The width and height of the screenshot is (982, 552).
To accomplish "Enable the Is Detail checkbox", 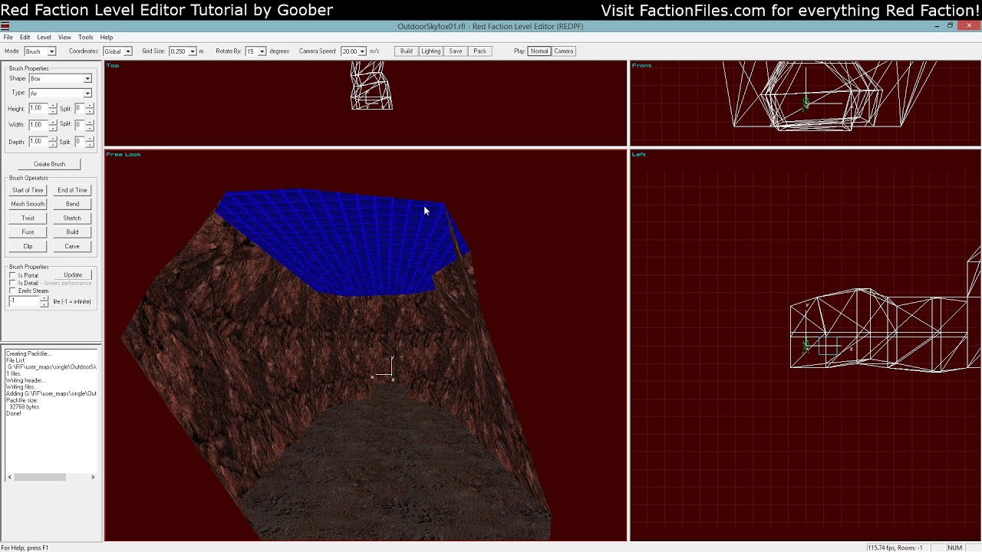I will [12, 283].
